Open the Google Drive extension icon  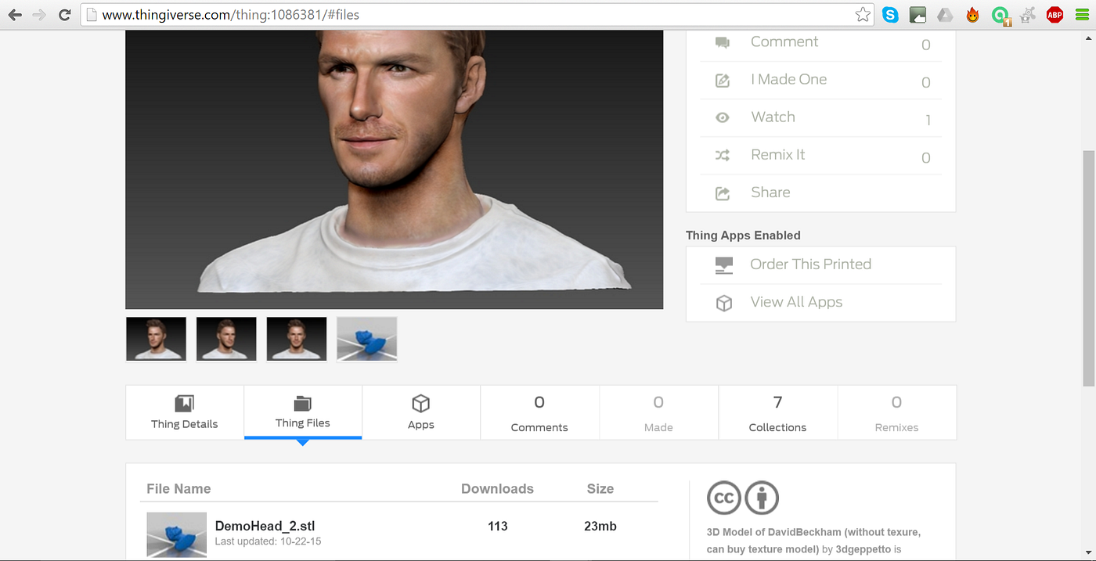(x=945, y=14)
